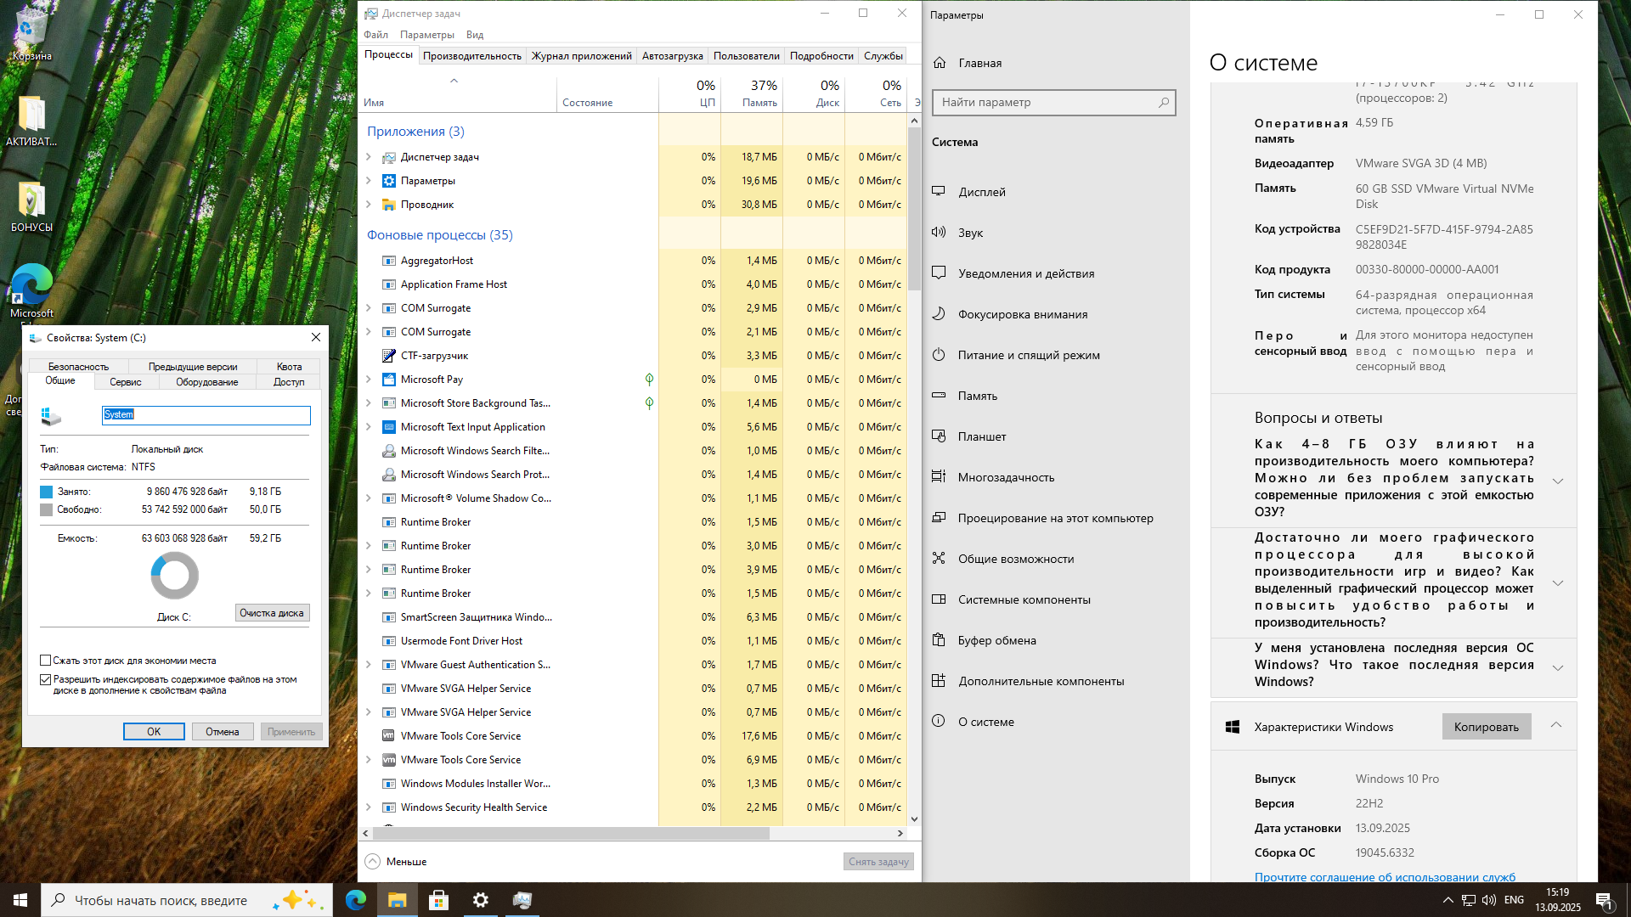The height and width of the screenshot is (917, 1631).
Task: Toggle allow indexing files checkbox
Action: (x=46, y=679)
